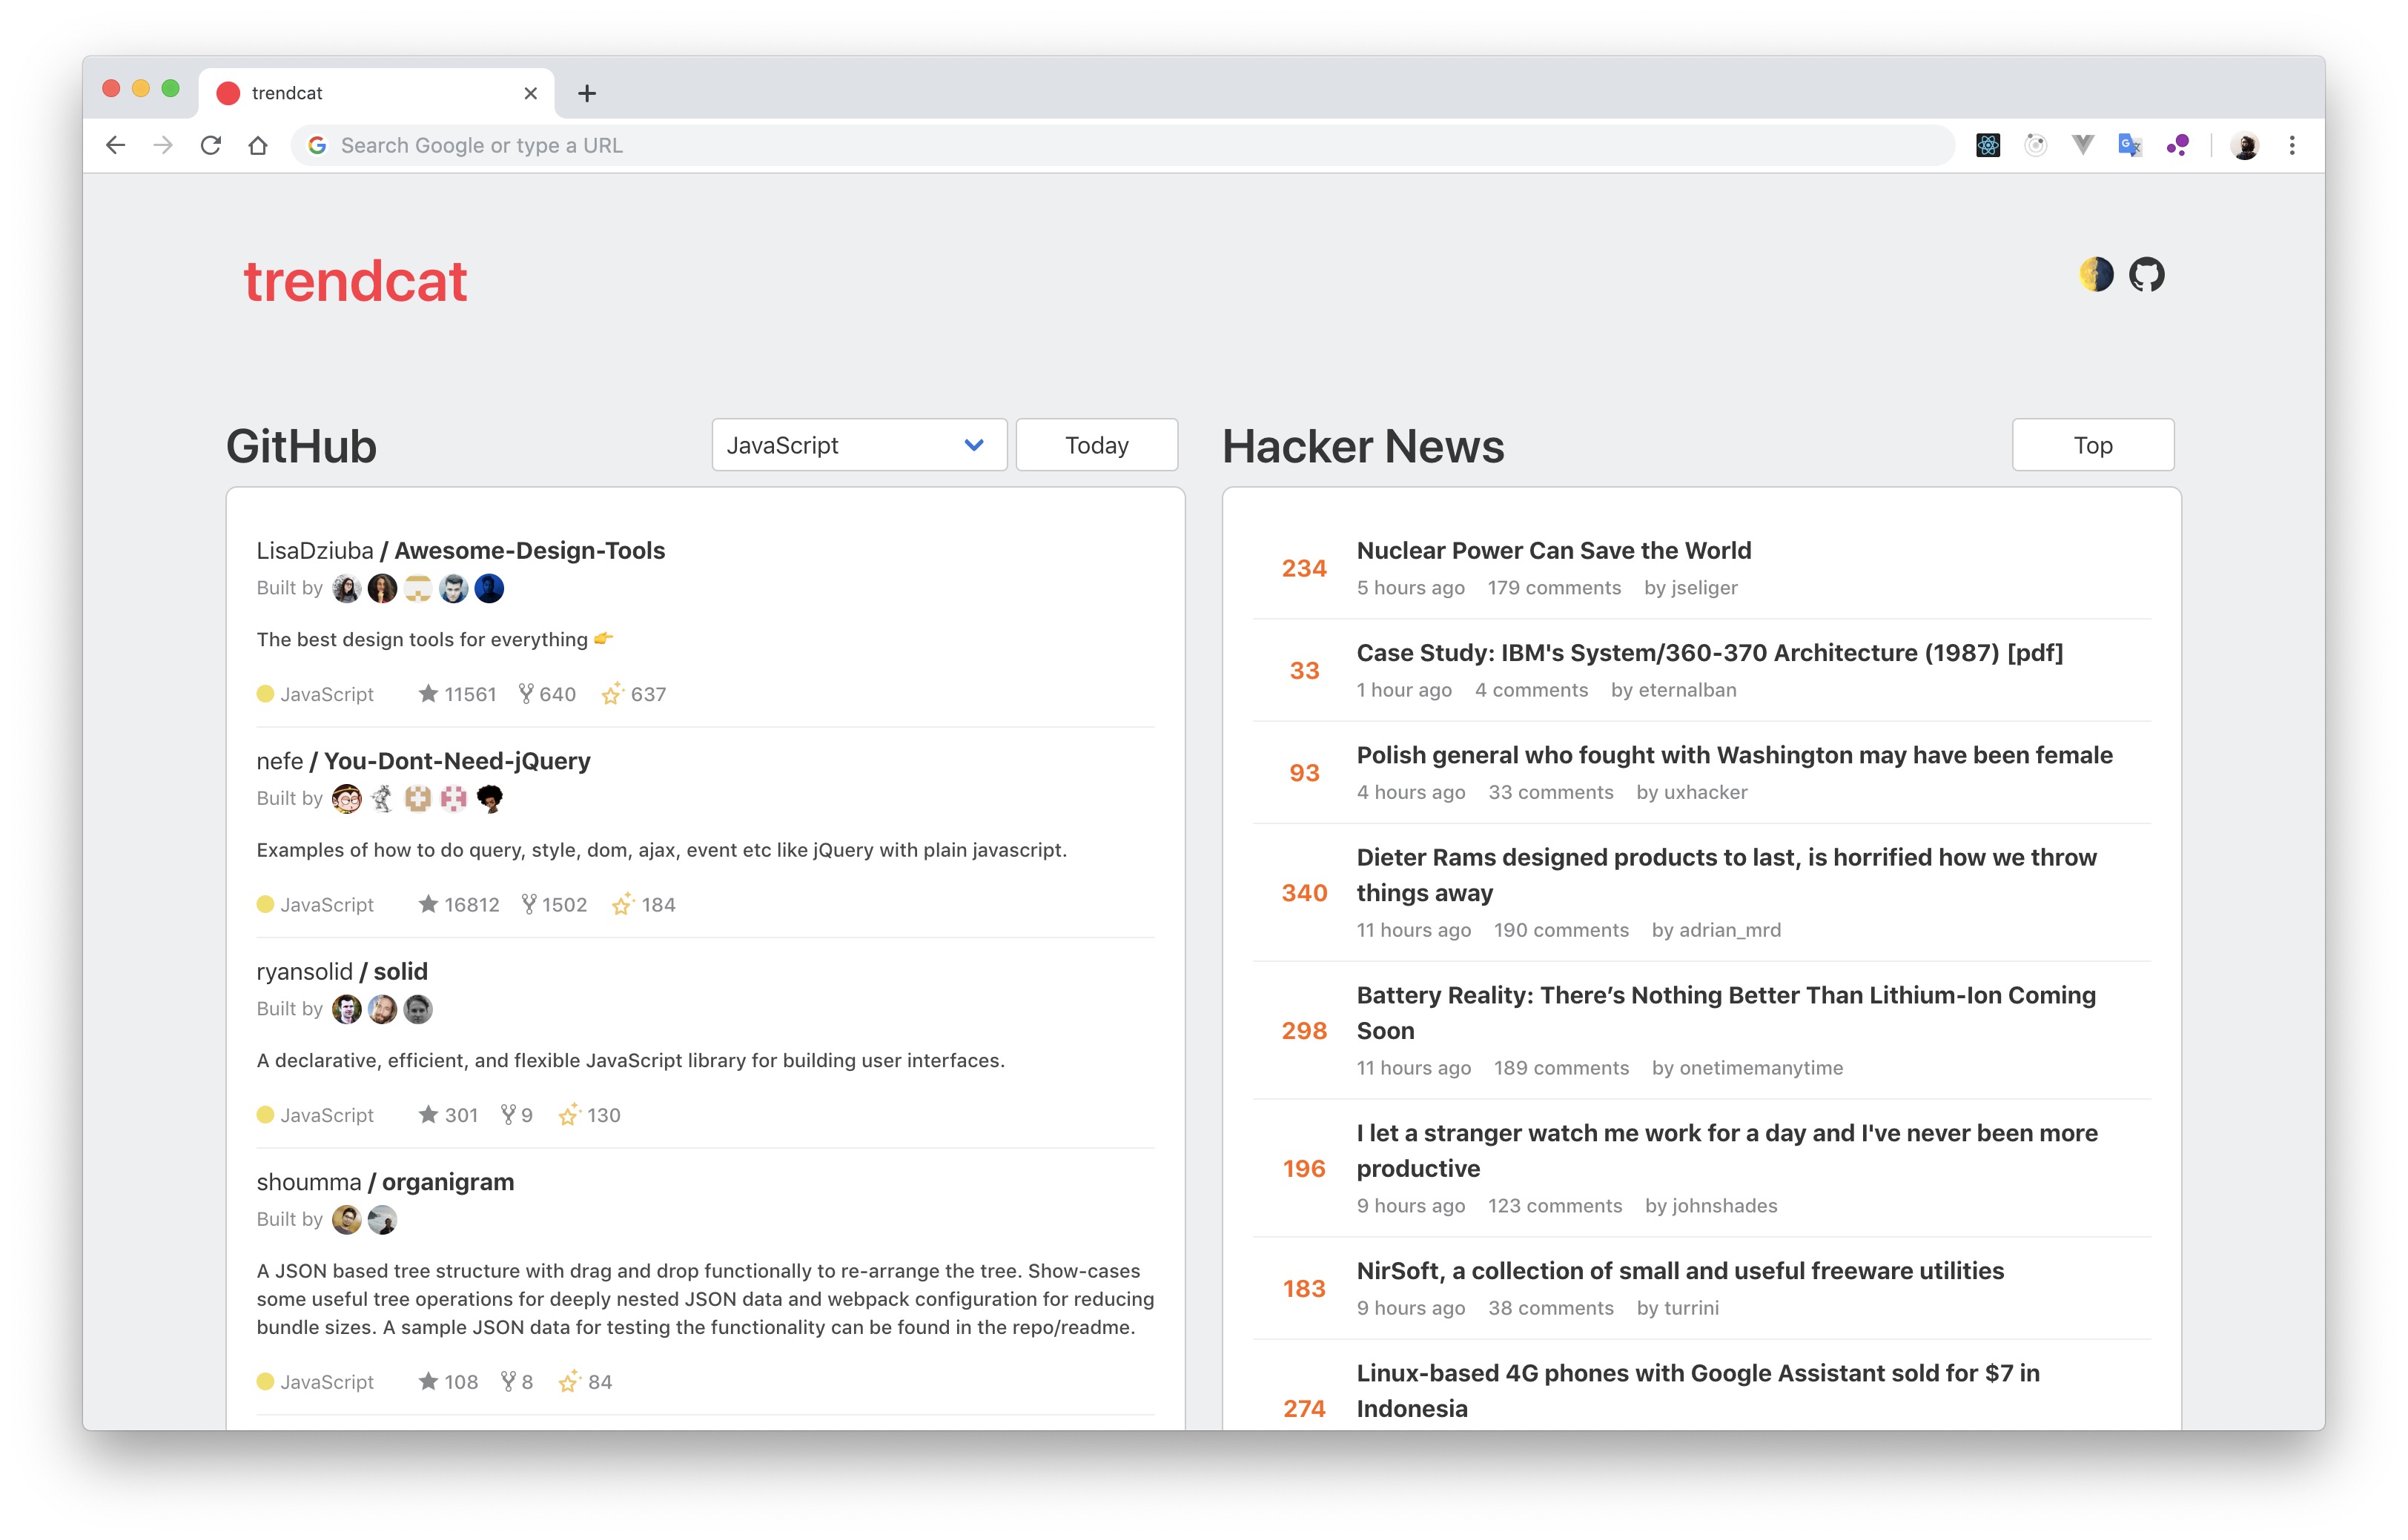Screen dimensions: 2408x1540
Task: Open the GitHub octocat icon link
Action: (2146, 274)
